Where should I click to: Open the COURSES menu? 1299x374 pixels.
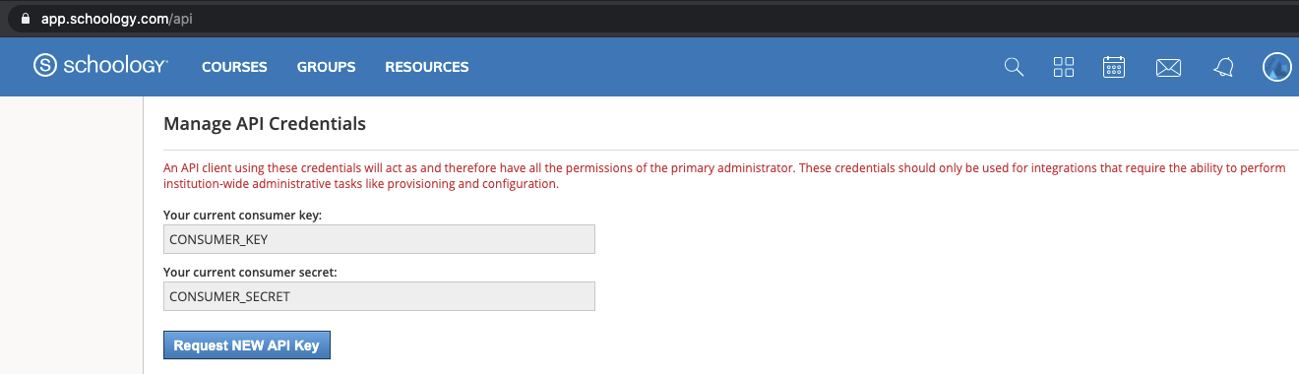click(x=234, y=67)
